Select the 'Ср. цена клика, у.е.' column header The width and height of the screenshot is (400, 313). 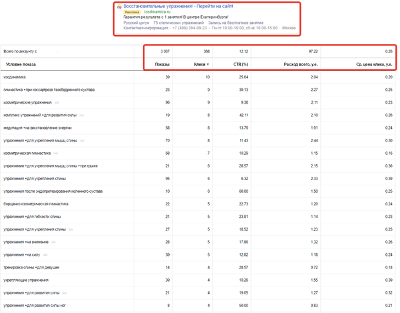[374, 64]
